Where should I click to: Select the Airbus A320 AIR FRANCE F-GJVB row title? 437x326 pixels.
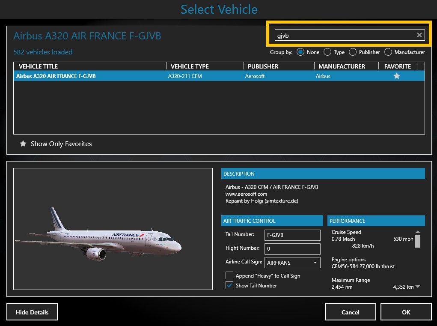tap(56, 76)
